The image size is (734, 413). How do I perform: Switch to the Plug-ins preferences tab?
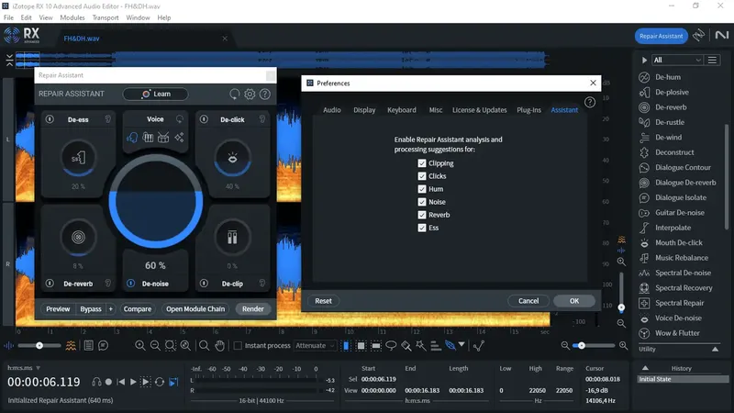pyautogui.click(x=529, y=110)
